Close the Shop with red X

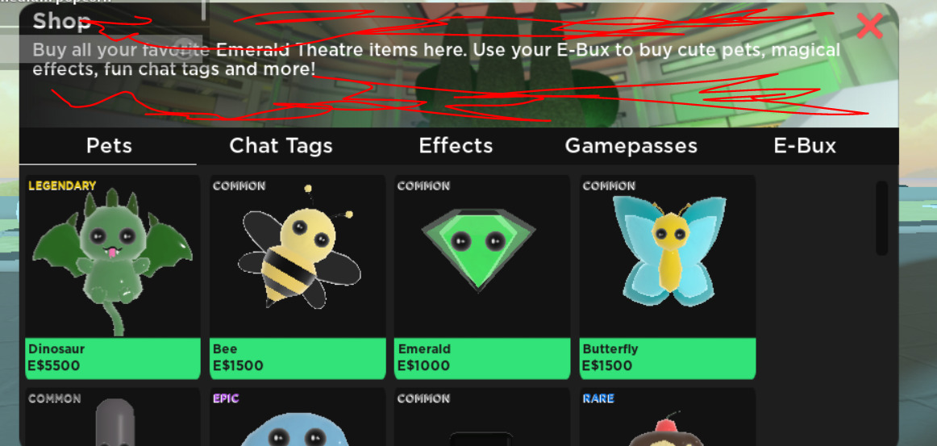tap(869, 26)
